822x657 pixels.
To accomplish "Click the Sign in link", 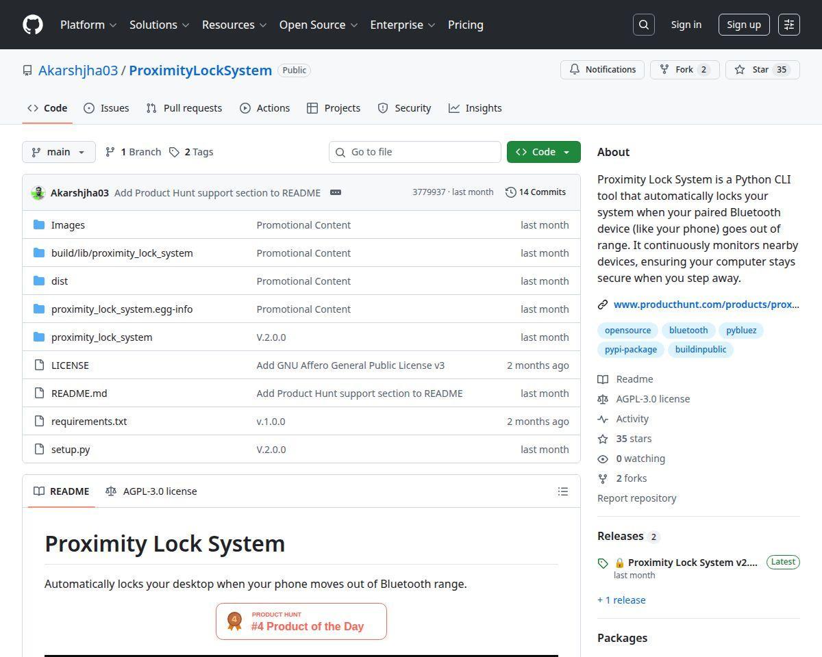I will click(686, 25).
